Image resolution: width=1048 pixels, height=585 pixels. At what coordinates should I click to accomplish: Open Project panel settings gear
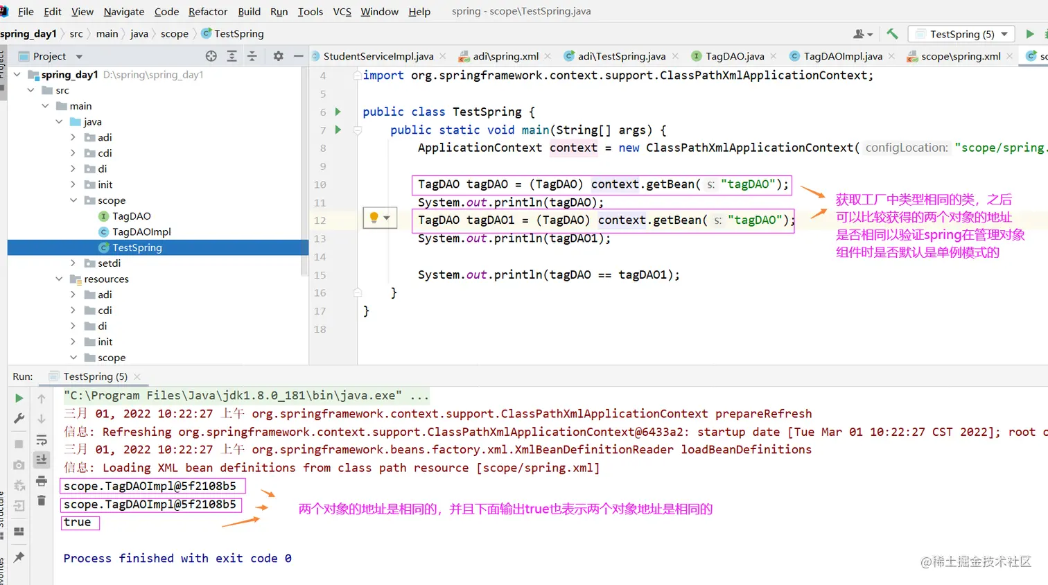click(x=278, y=56)
